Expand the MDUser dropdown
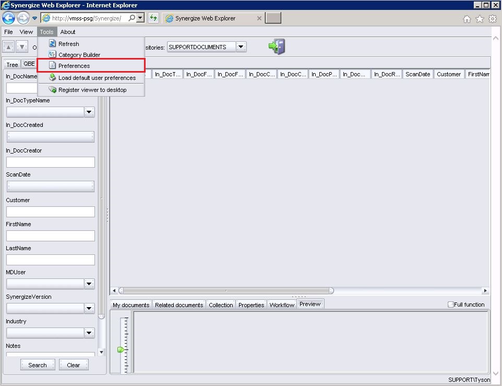This screenshot has width=502, height=386. tap(89, 284)
